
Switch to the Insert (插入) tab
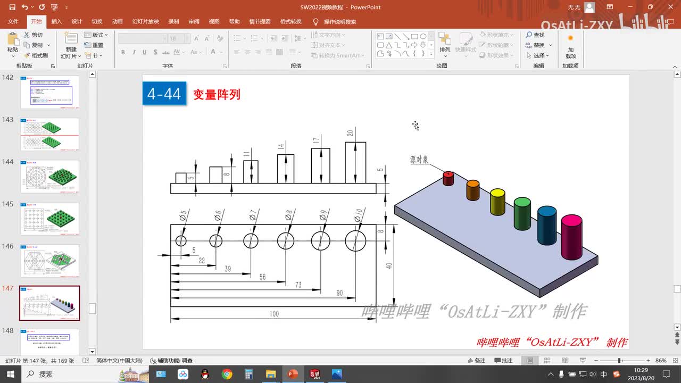pyautogui.click(x=56, y=22)
